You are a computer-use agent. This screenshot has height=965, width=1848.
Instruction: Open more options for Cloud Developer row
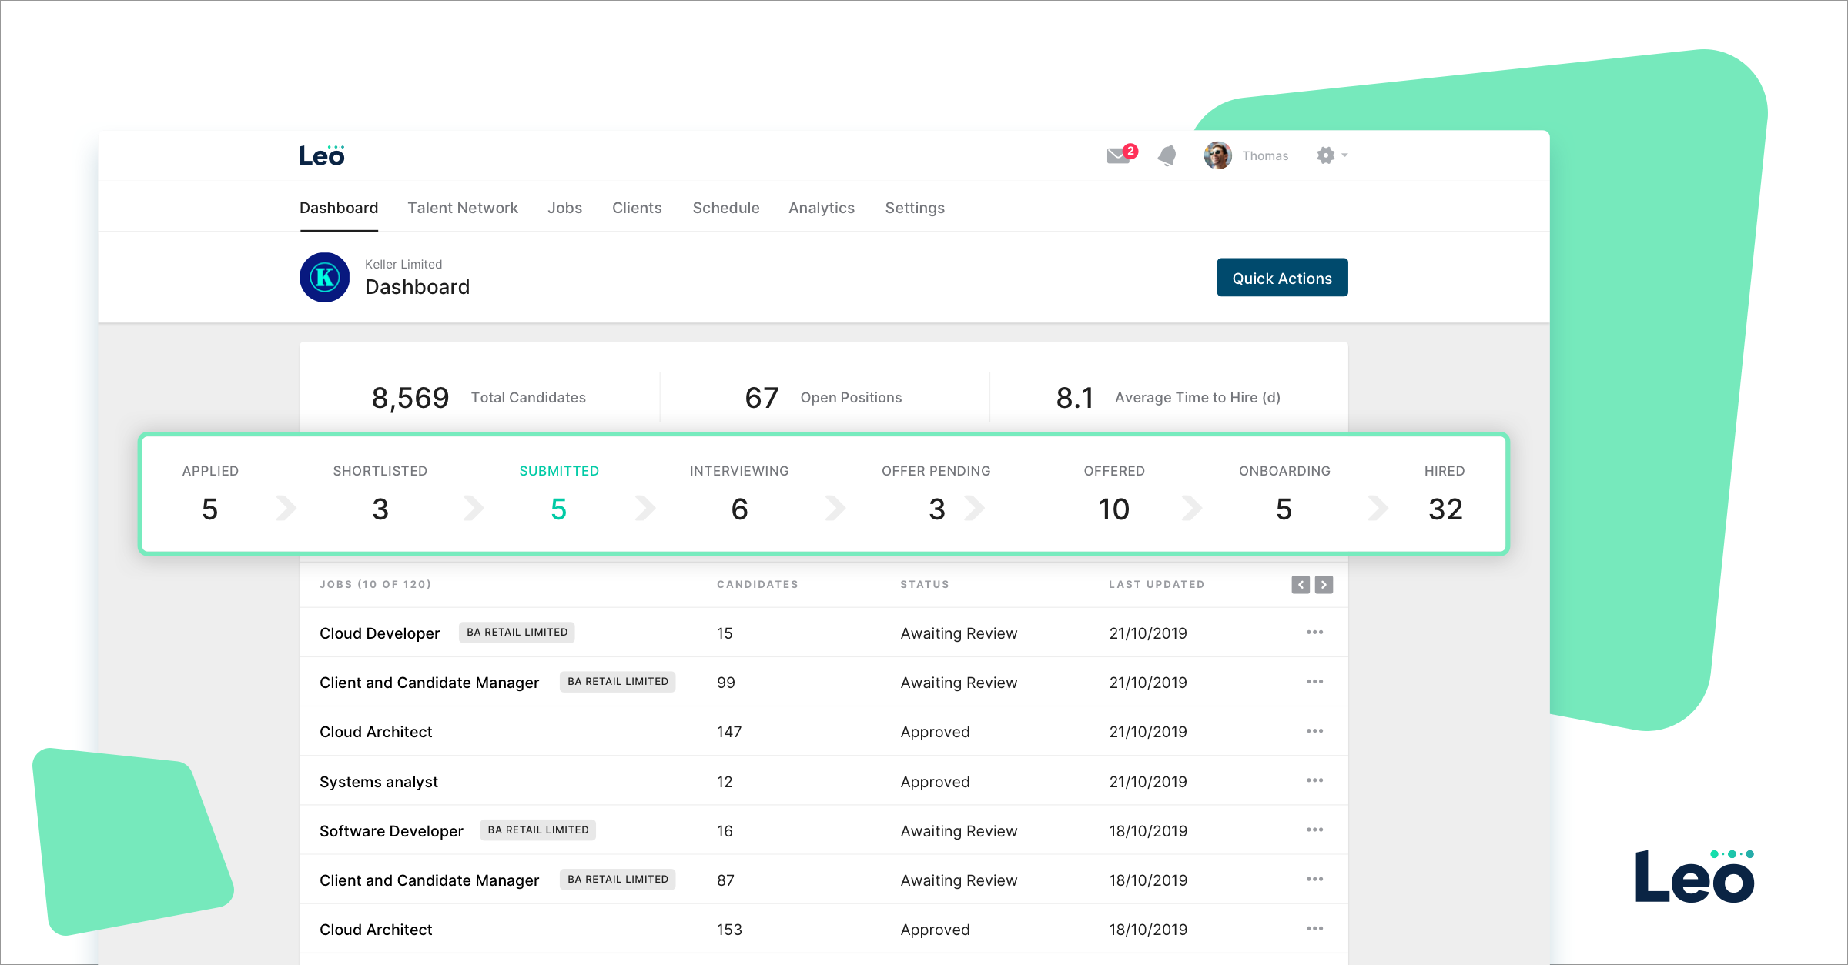coord(1314,633)
